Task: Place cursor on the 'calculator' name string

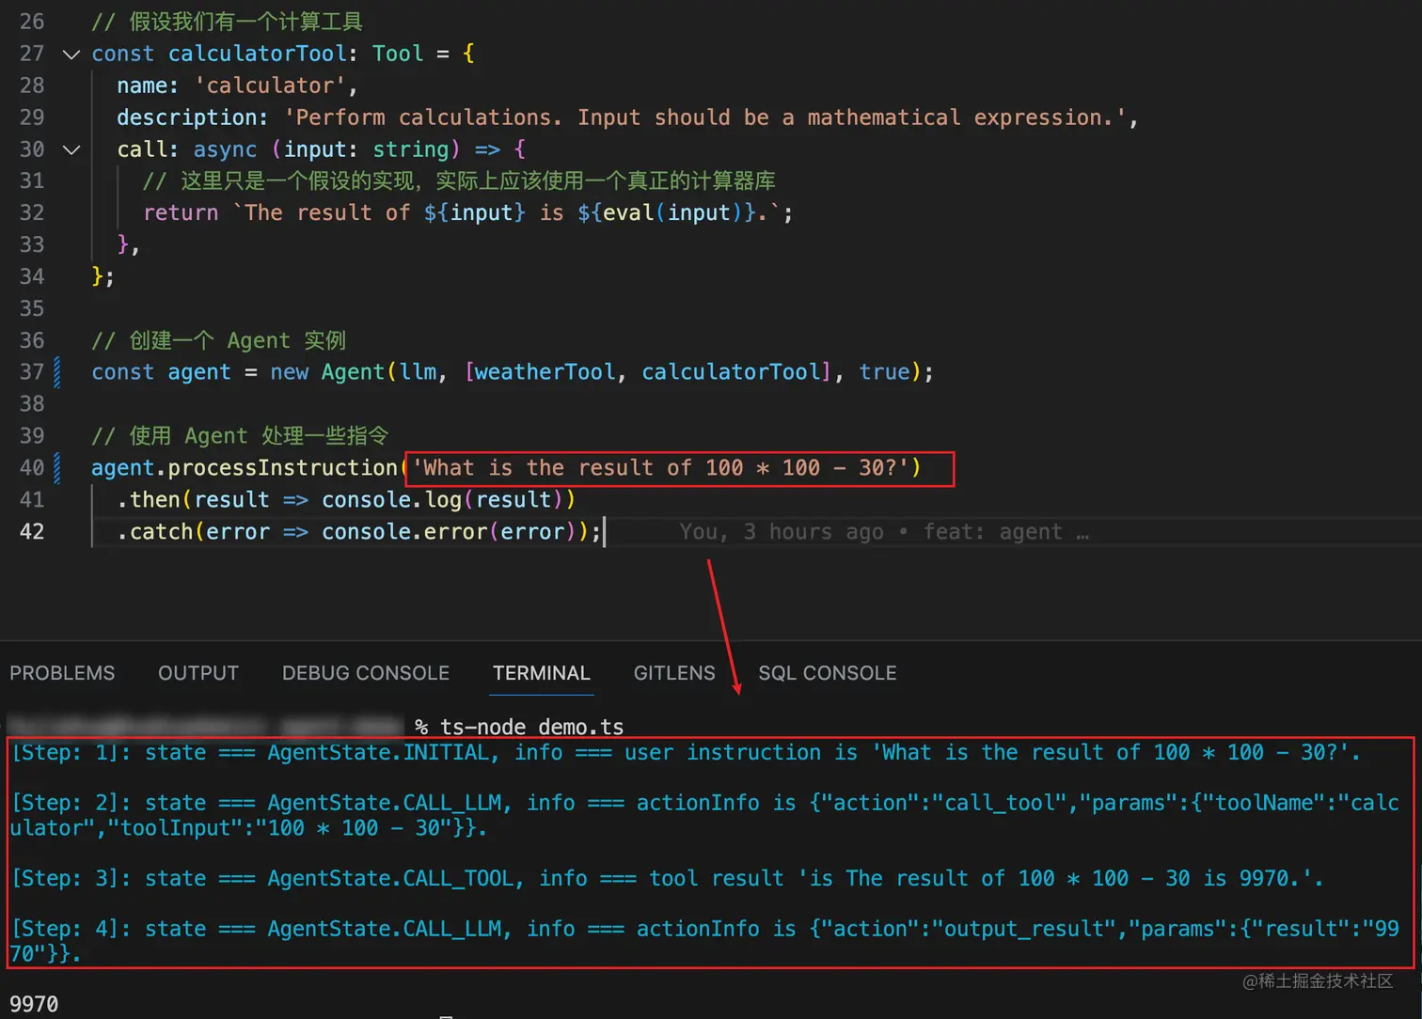Action: (x=270, y=86)
